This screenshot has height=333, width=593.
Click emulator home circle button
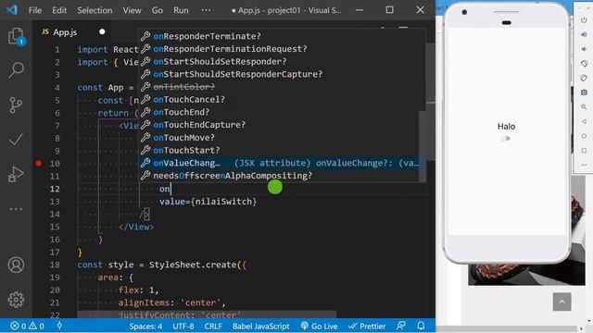click(584, 136)
